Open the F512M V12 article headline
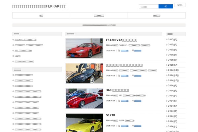 (121, 40)
